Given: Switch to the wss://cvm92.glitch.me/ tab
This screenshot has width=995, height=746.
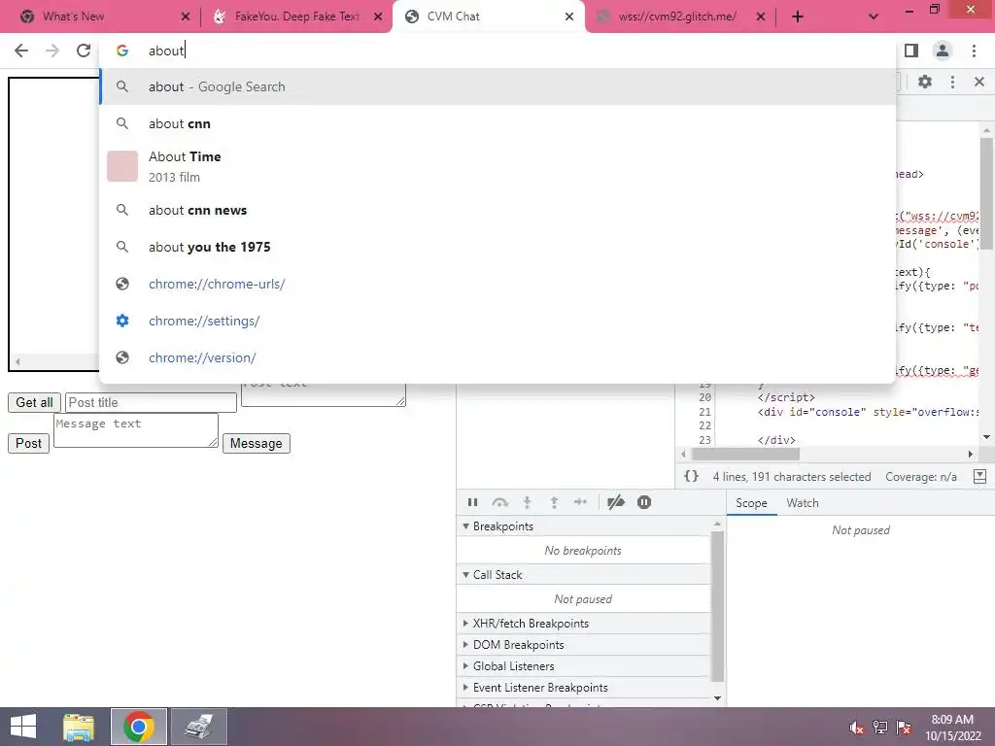Looking at the screenshot, I should coord(678,17).
